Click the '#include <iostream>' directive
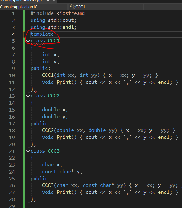Viewport: 182px width, 208px height. [x=58, y=13]
